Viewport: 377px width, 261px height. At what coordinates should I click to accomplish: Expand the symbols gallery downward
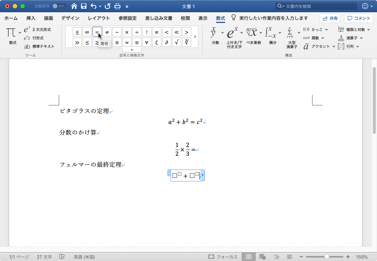click(x=132, y=50)
